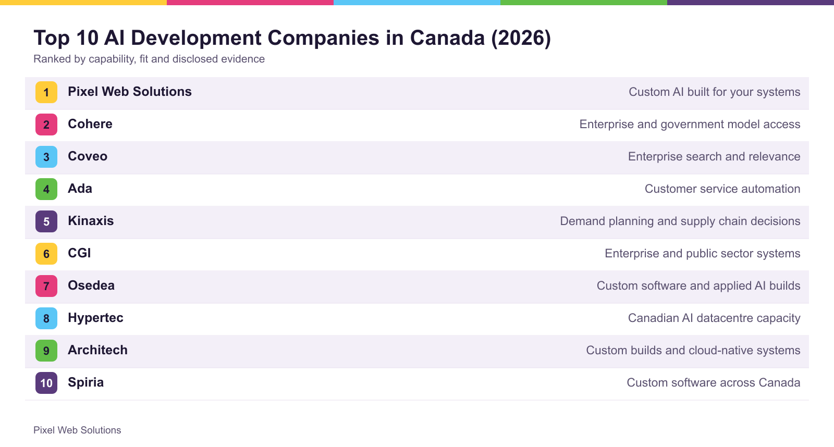Select "Canadian AI datacentre capacity" description
This screenshot has width=834, height=447.
click(714, 318)
